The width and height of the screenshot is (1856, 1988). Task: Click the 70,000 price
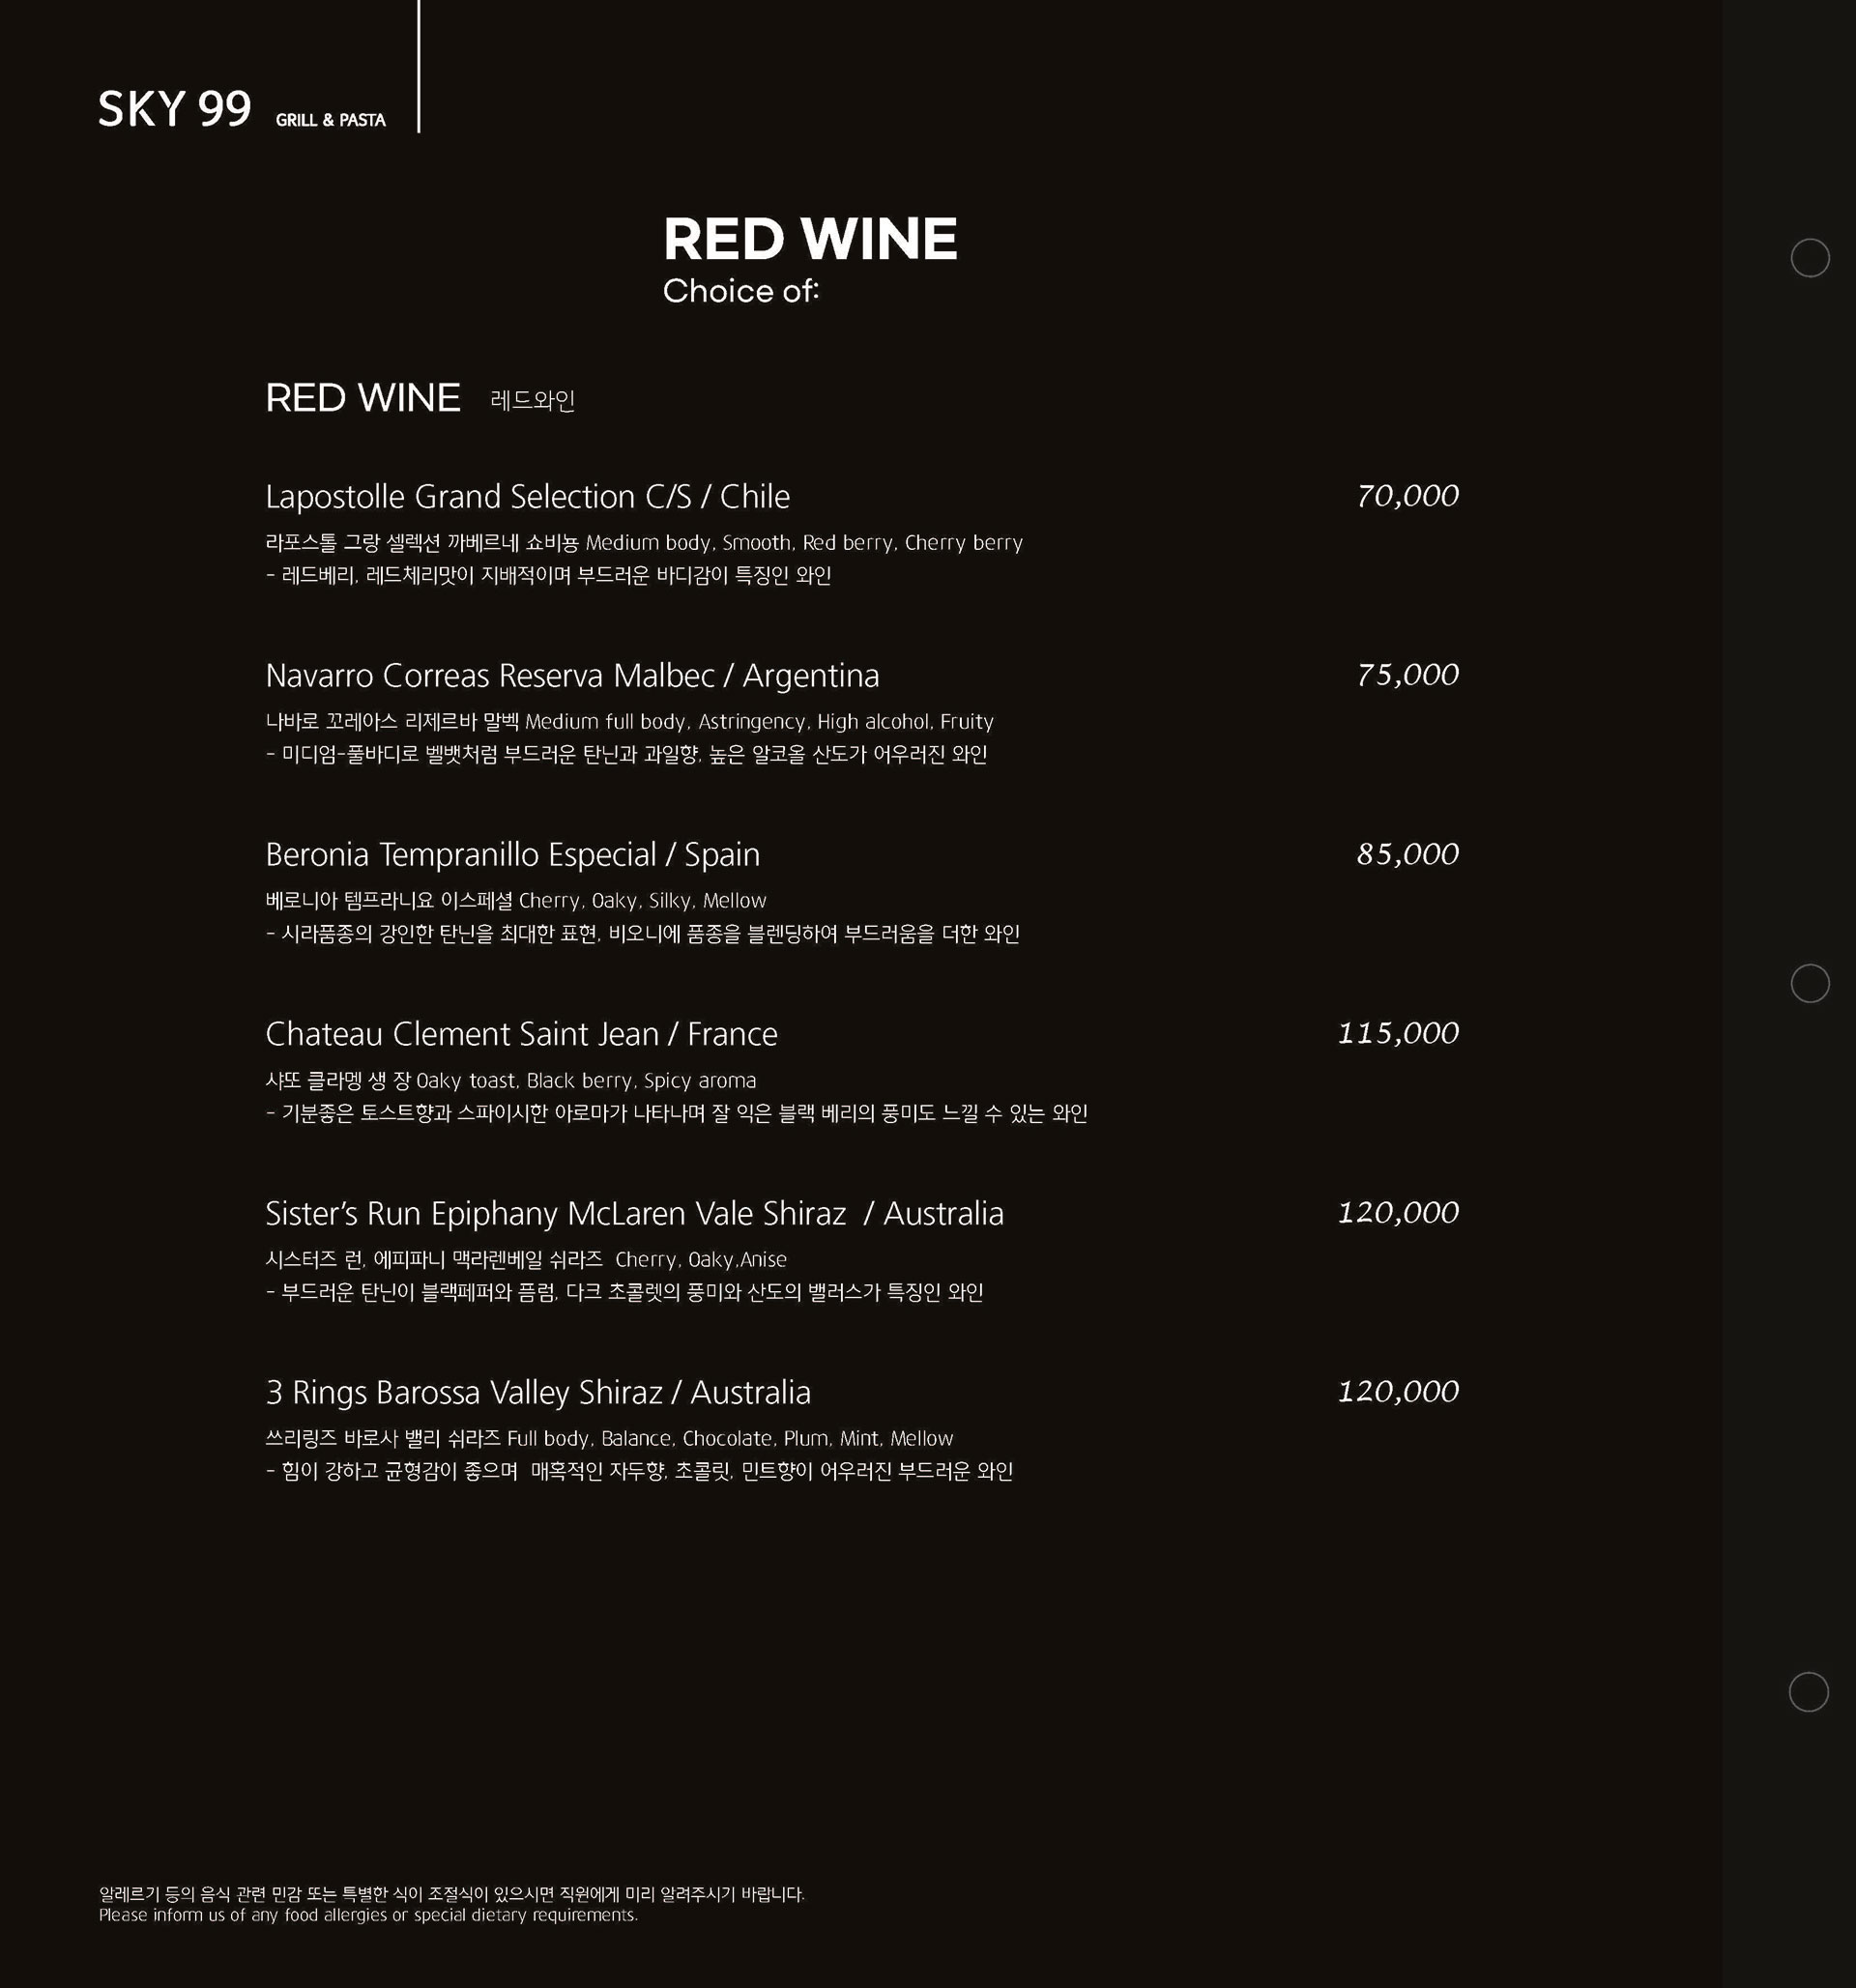click(x=1408, y=496)
